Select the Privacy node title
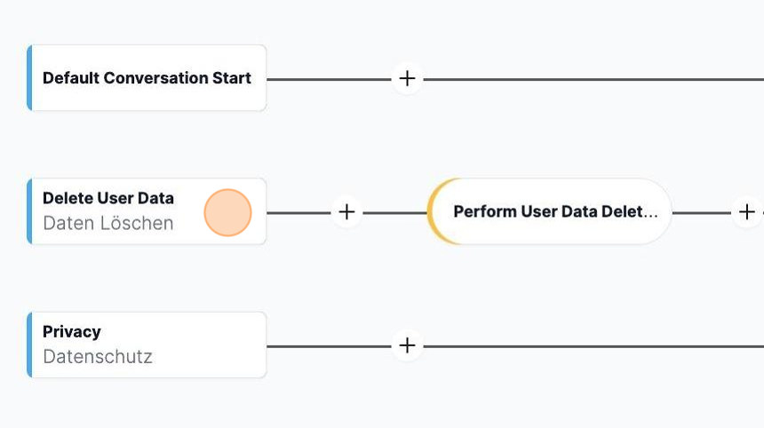This screenshot has width=764, height=428. pyautogui.click(x=72, y=331)
